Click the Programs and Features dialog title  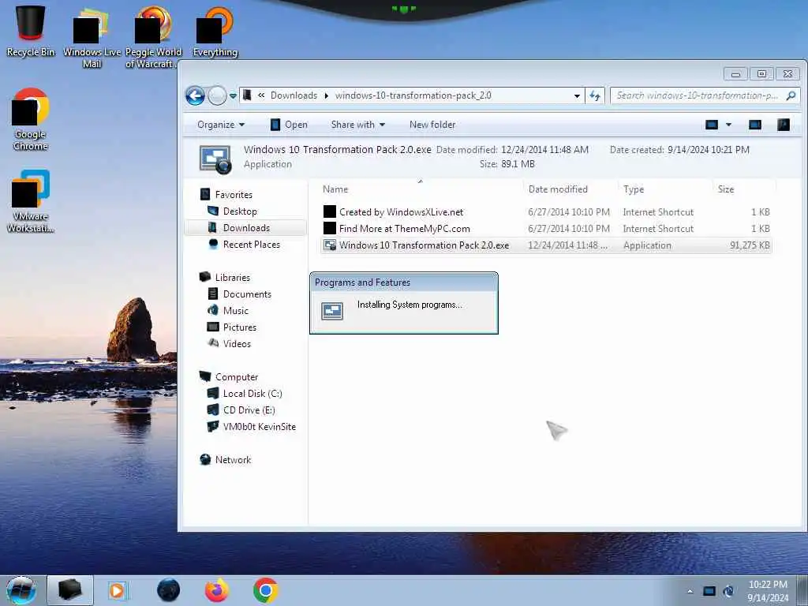click(x=362, y=282)
